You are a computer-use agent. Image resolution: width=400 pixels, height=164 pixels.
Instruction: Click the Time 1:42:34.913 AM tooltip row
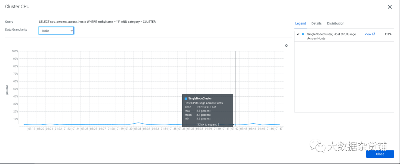coord(200,107)
